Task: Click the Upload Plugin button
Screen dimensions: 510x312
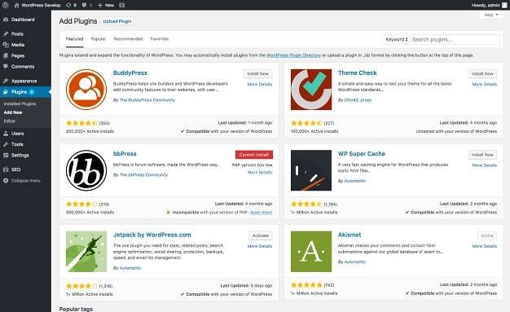Action: (117, 21)
